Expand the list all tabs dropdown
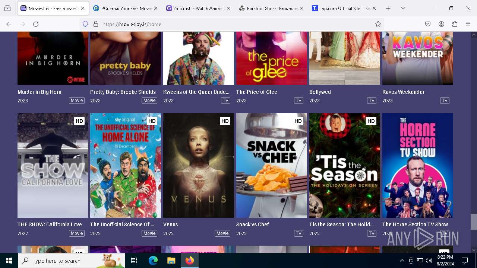This screenshot has width=477, height=268. click(x=403, y=8)
